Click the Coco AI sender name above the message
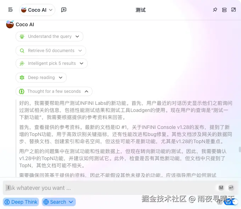 pos(25,24)
